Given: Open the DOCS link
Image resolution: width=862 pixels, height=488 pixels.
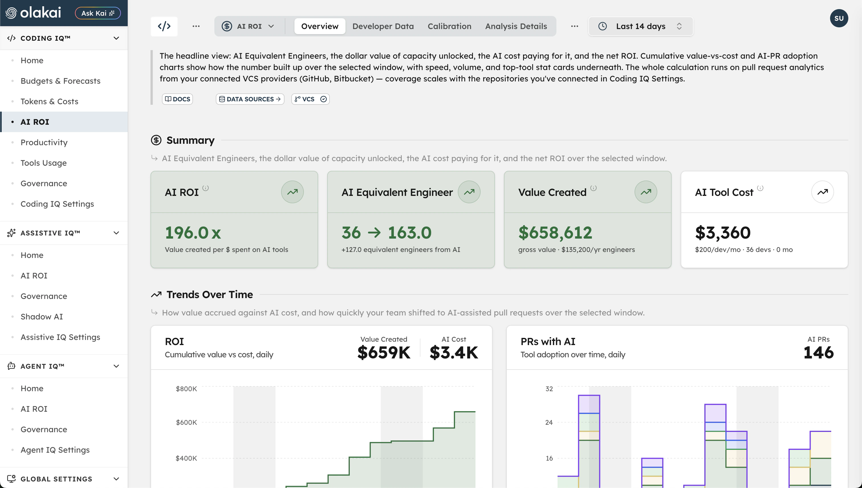Looking at the screenshot, I should (x=177, y=99).
